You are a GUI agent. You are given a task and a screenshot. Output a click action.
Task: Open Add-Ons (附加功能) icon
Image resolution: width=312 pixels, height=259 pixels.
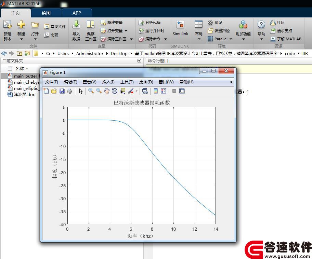pos(243,25)
